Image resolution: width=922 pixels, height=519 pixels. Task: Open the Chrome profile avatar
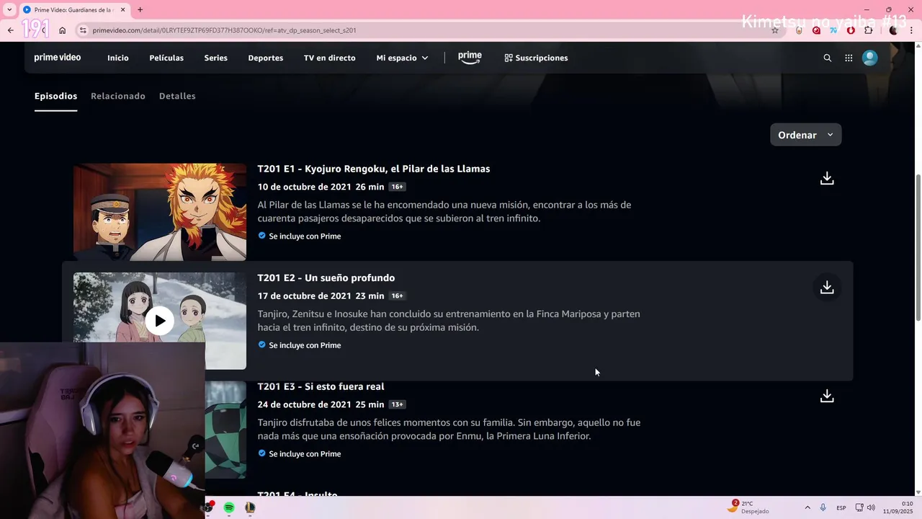894,30
